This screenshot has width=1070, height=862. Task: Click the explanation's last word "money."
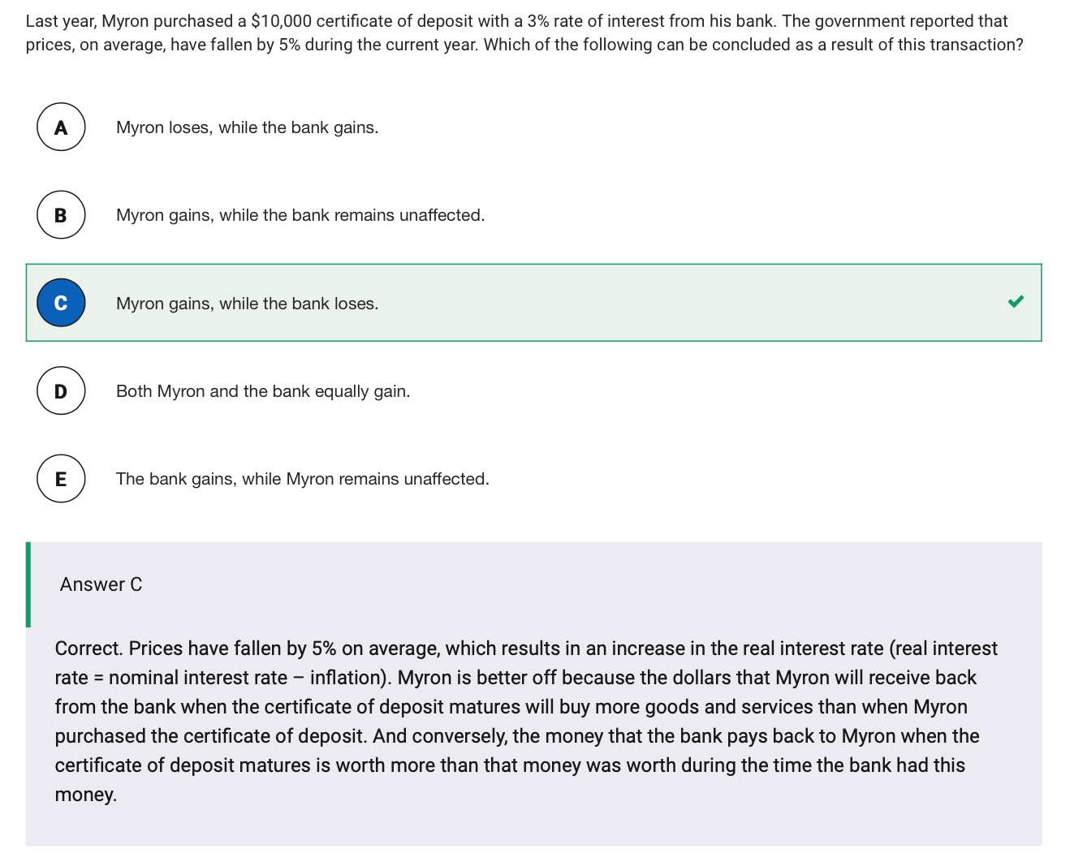tap(85, 795)
